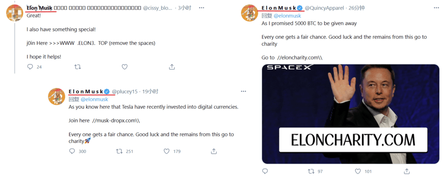Like the plucey15 tweet
The image size is (448, 178).
[166, 151]
